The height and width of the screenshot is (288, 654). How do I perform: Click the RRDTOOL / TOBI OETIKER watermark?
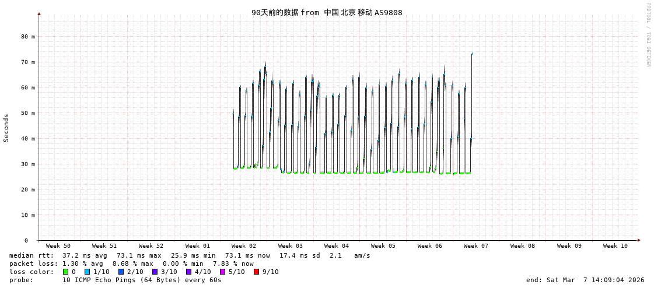648,35
